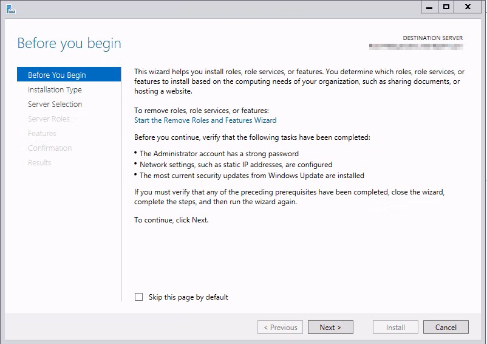Click the Install button

(x=395, y=327)
